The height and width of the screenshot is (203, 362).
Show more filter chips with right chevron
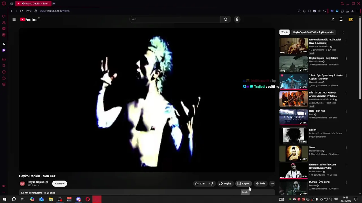pyautogui.click(x=343, y=32)
